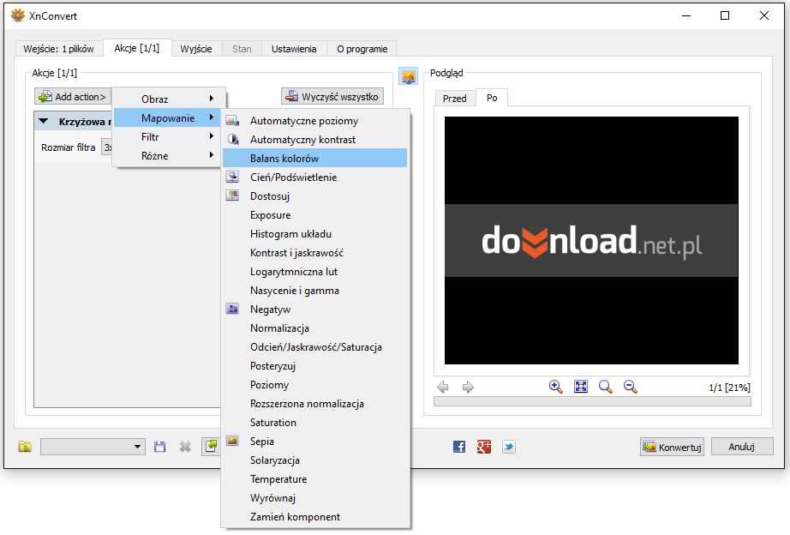Choose Solaryzacja from the menu
The image size is (790, 535).
click(x=315, y=460)
